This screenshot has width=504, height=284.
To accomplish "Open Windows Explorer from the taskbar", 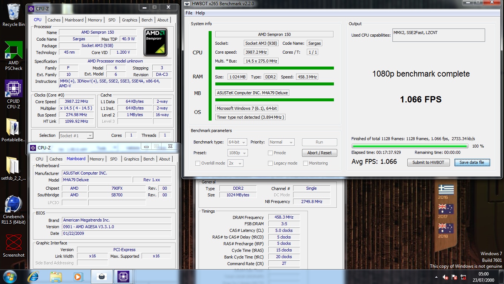I will pos(56,277).
